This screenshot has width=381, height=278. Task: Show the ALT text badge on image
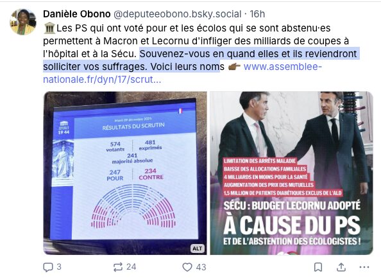pos(197,248)
